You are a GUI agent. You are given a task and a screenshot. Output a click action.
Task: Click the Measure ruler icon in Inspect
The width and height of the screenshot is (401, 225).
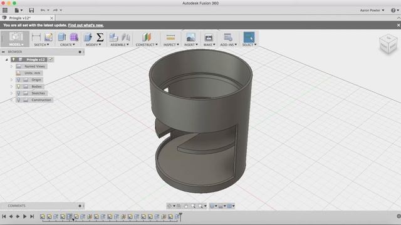click(x=170, y=37)
